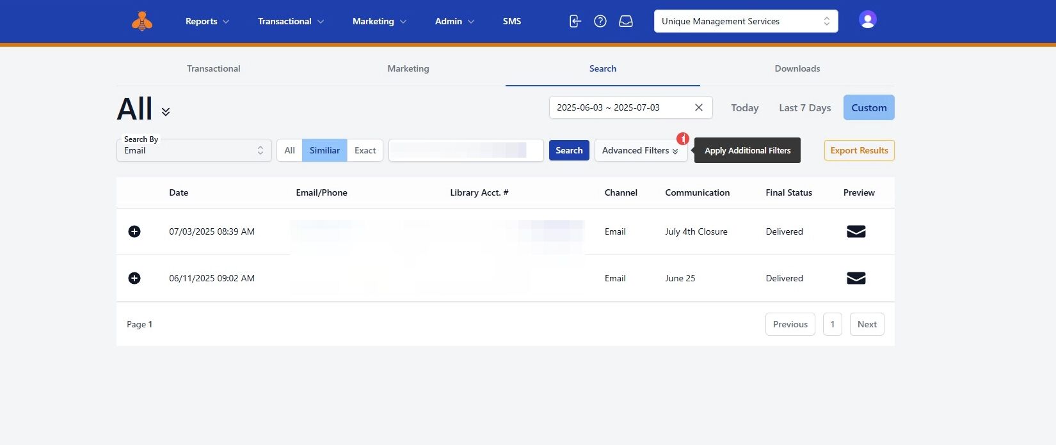Expand the 06/11/2025 row details

click(x=134, y=278)
